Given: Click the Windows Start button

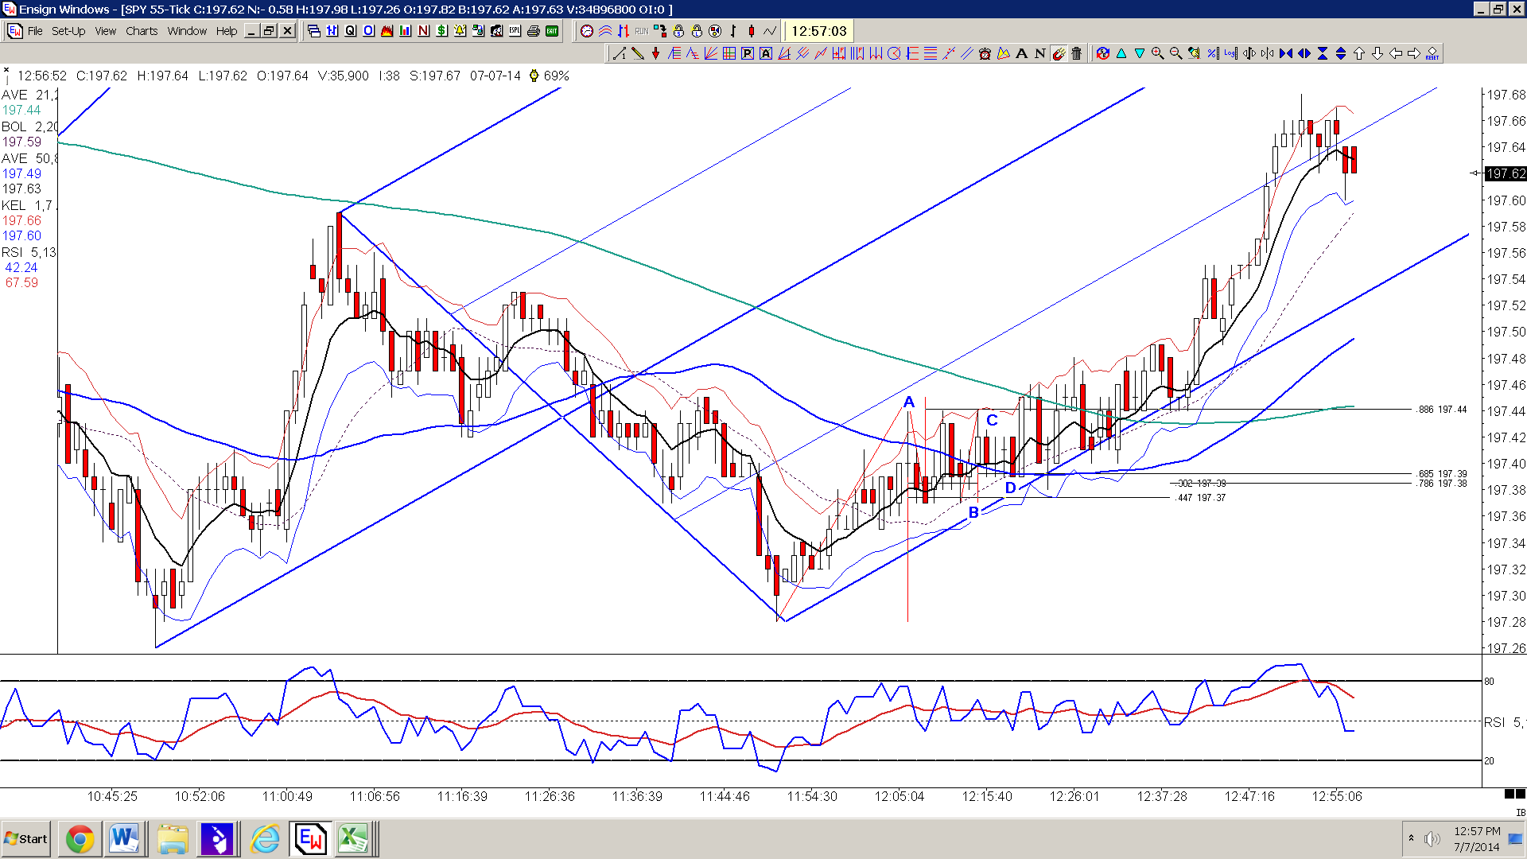Looking at the screenshot, I should [x=26, y=839].
